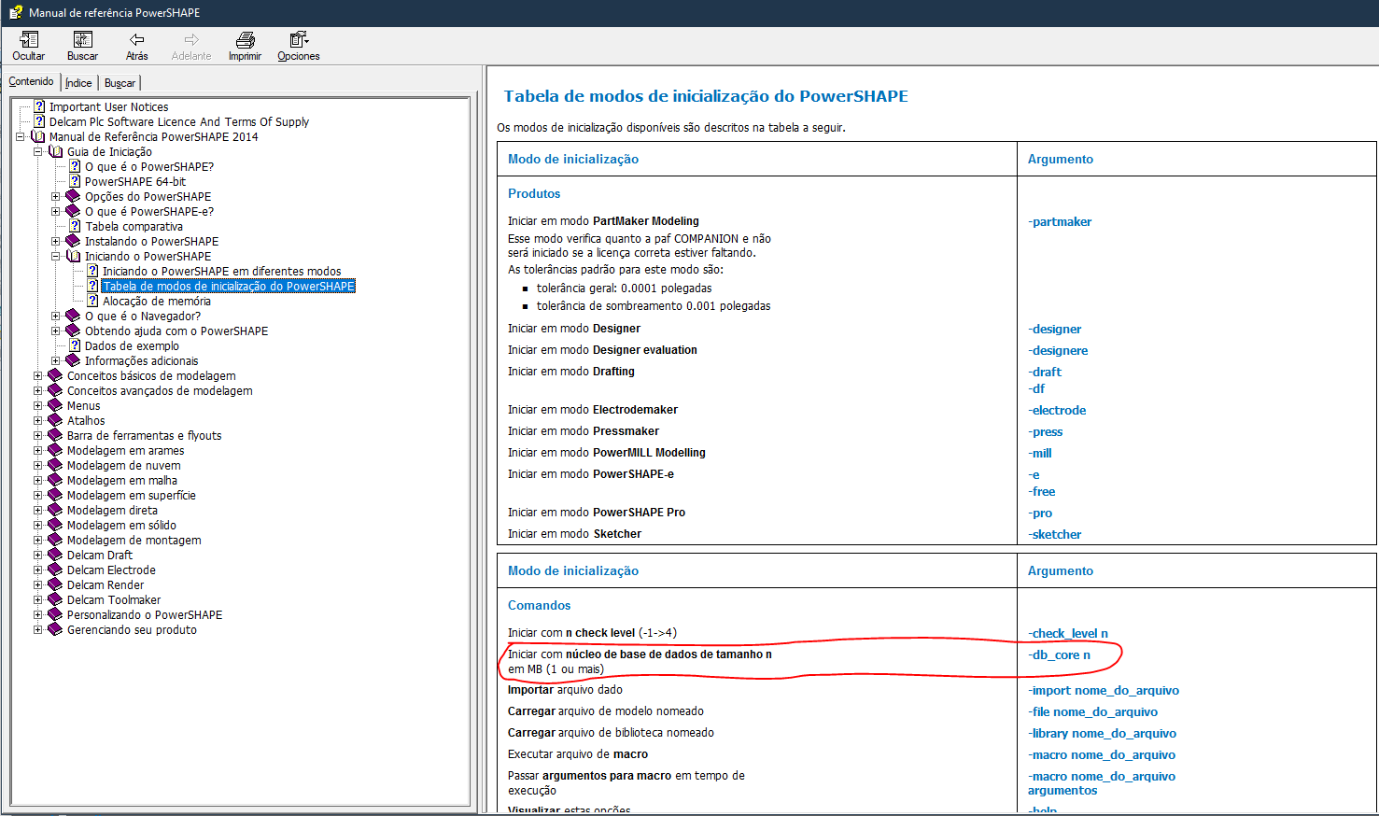Expand the Modelagem em sólido node

pyautogui.click(x=35, y=525)
